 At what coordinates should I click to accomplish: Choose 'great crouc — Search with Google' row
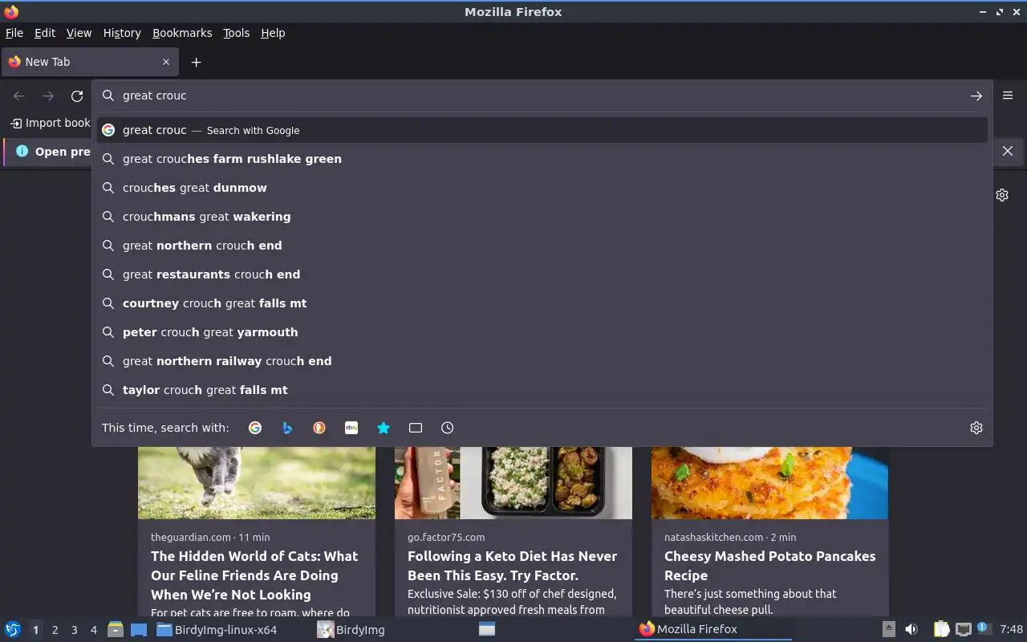(x=542, y=130)
